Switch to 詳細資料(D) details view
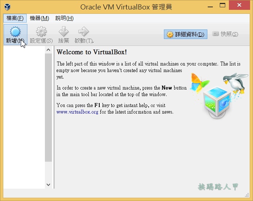The width and height of the screenshot is (253, 201). (x=185, y=34)
